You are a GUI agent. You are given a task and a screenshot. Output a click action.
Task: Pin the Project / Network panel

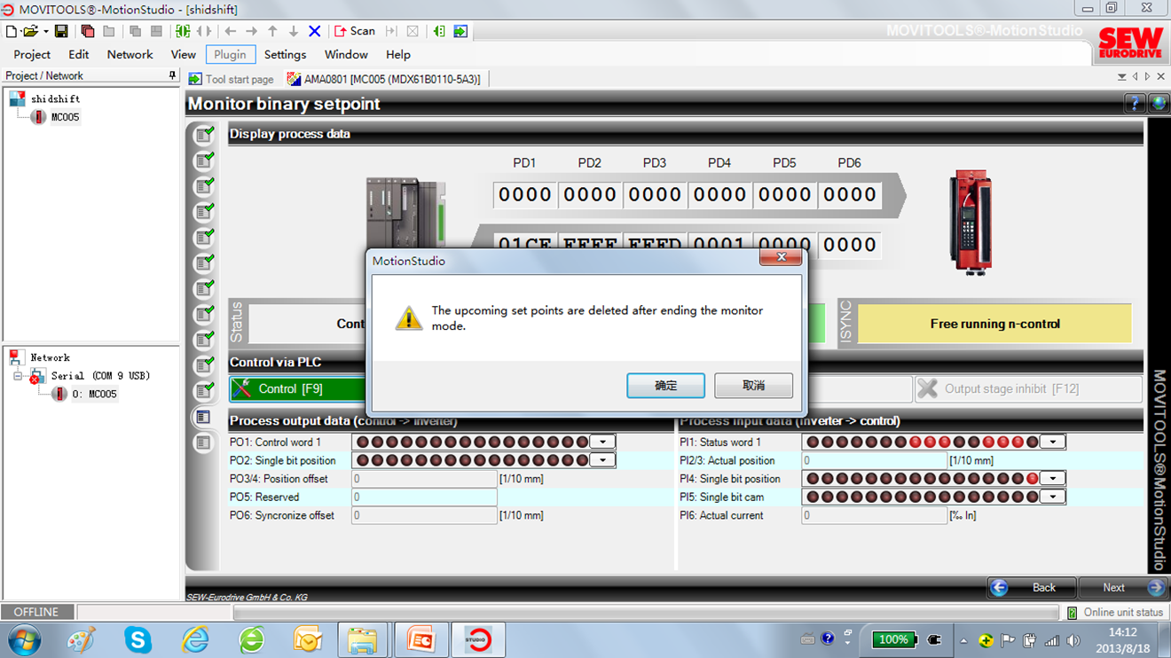pos(172,76)
